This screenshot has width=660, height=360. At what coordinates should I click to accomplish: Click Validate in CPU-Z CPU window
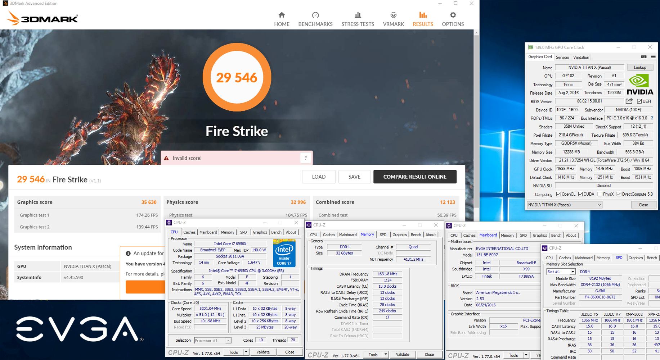[263, 352]
